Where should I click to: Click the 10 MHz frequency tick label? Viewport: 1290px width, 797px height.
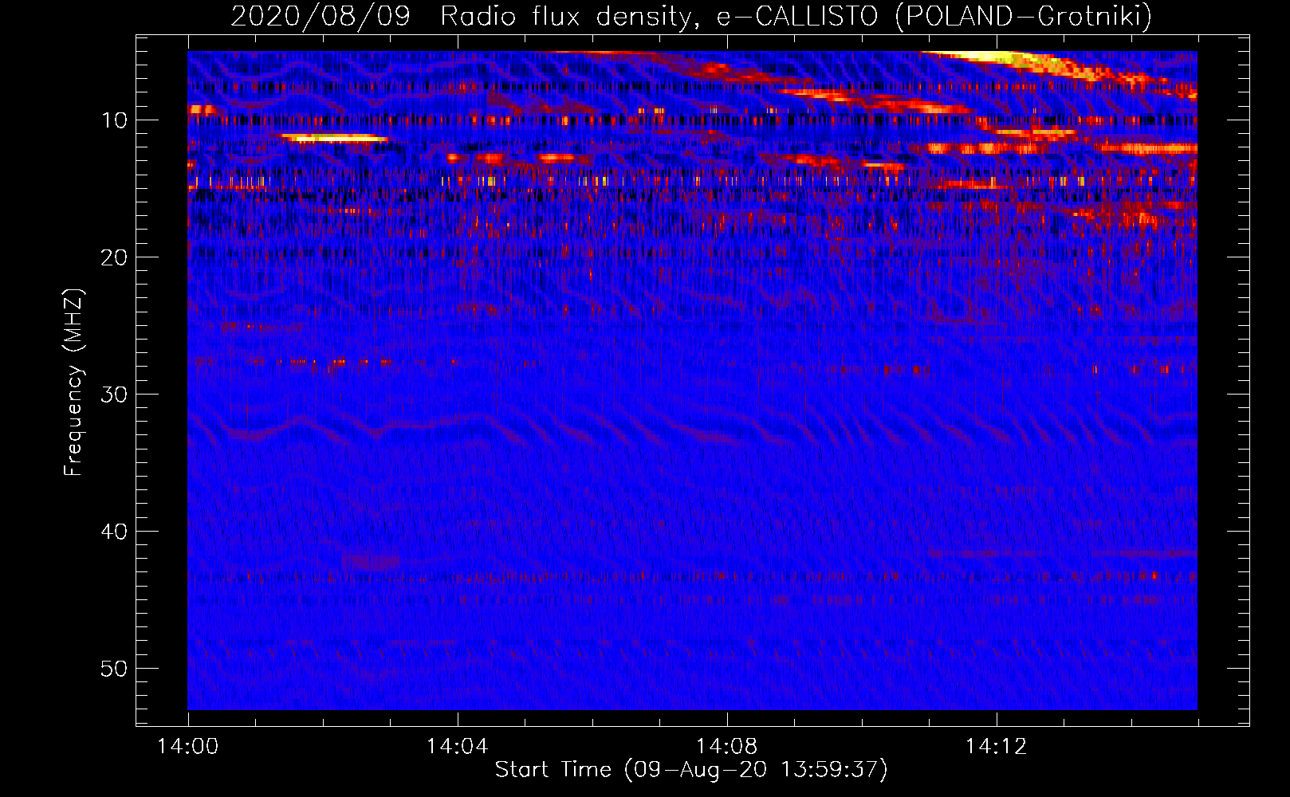[x=115, y=120]
